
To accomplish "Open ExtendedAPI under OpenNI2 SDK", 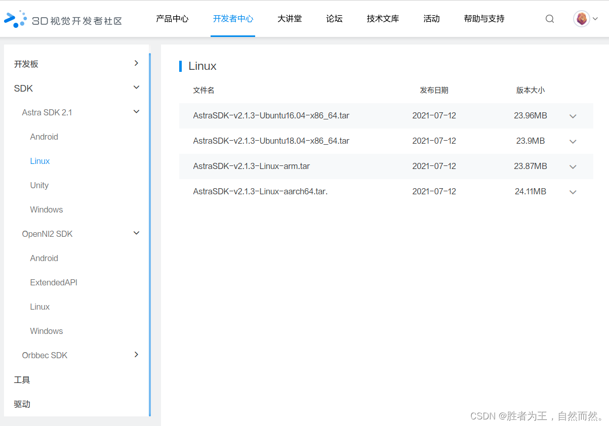I will coord(54,282).
